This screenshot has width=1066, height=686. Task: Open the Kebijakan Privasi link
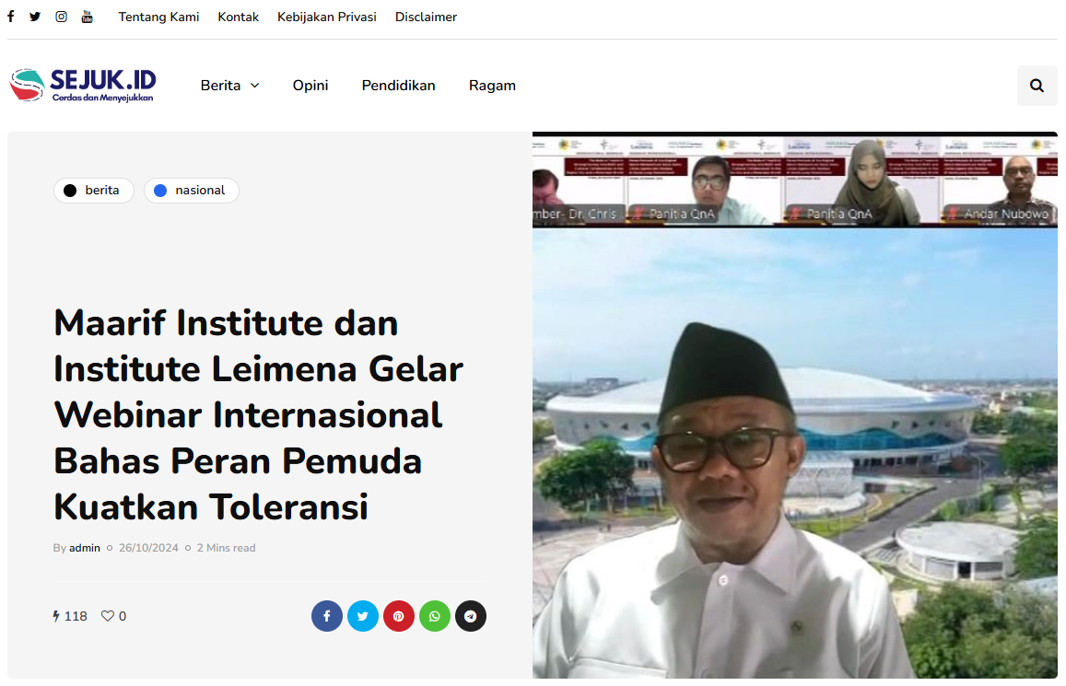click(327, 17)
